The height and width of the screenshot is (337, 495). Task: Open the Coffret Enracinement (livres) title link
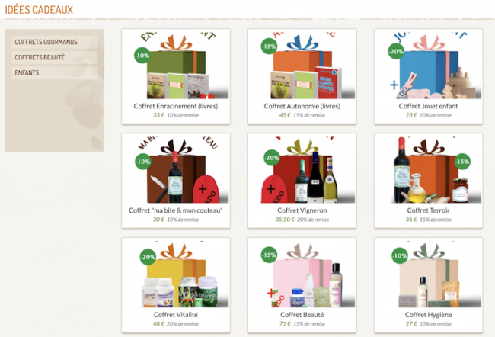tap(176, 106)
